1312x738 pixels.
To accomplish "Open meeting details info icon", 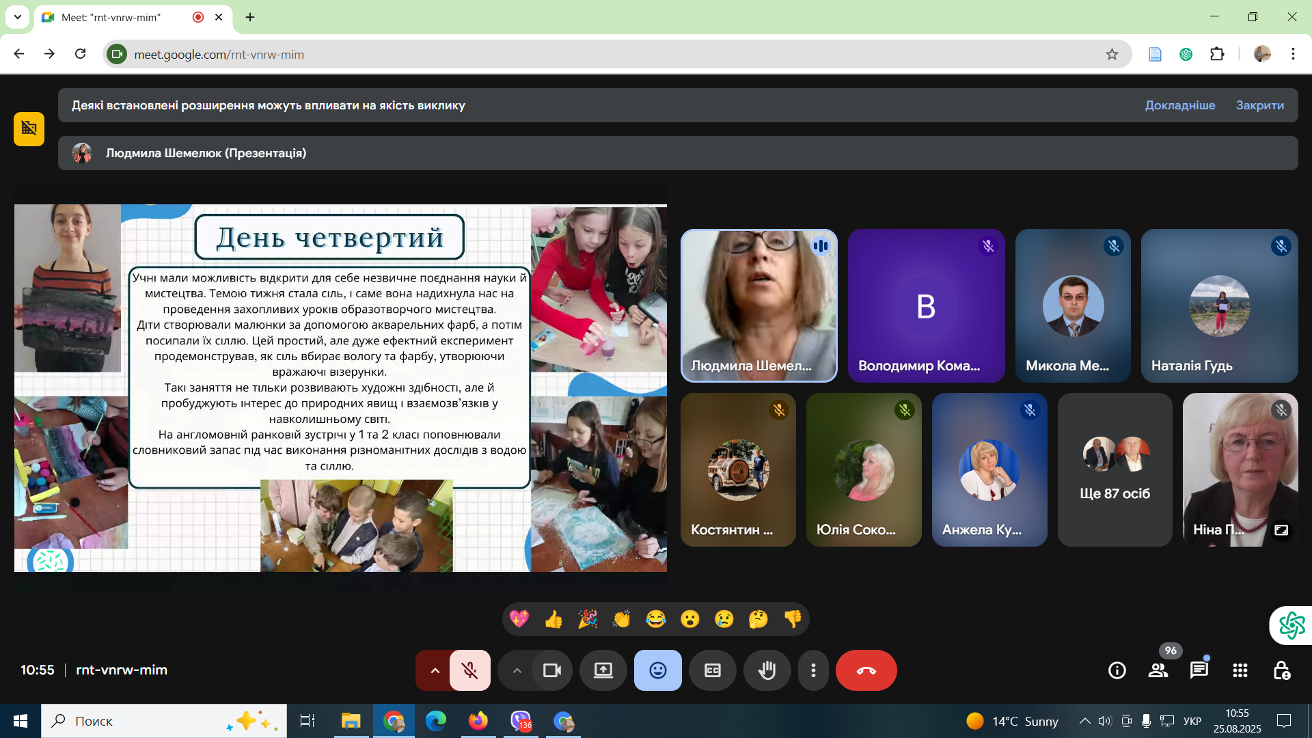I will 1117,670.
